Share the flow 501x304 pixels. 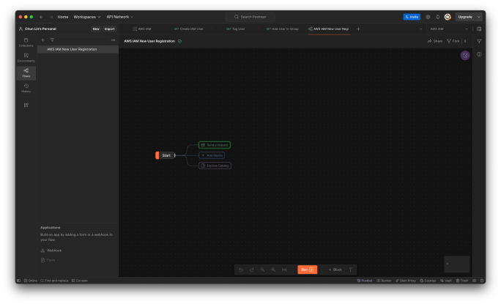(435, 41)
